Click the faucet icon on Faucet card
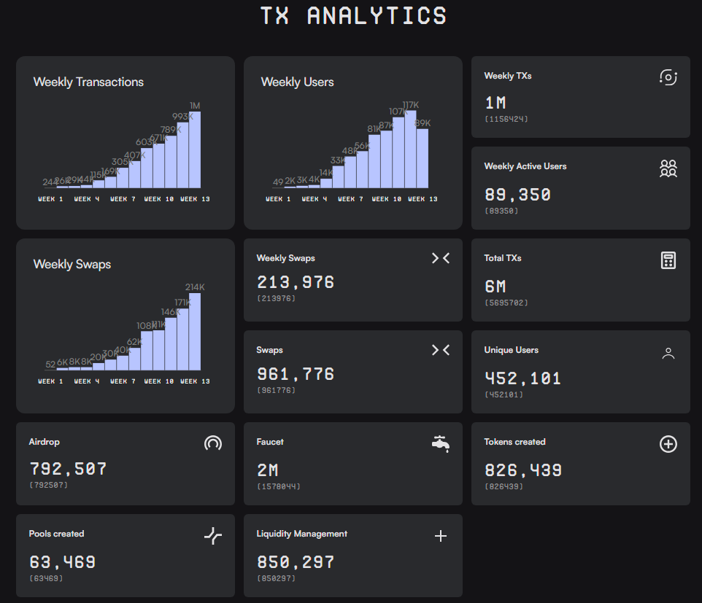The image size is (702, 603). click(441, 443)
